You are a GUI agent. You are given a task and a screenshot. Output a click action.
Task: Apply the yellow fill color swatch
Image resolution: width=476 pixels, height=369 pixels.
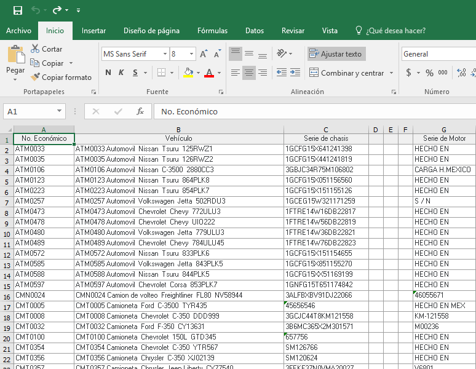(x=188, y=73)
